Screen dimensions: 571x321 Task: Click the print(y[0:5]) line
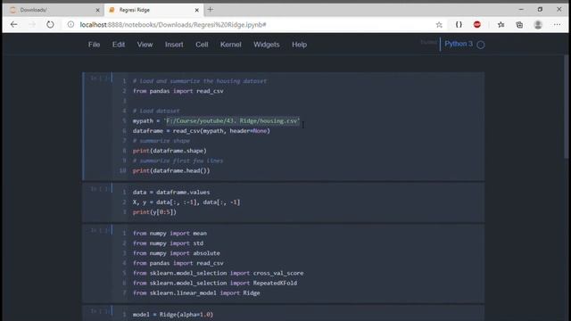[154, 212]
